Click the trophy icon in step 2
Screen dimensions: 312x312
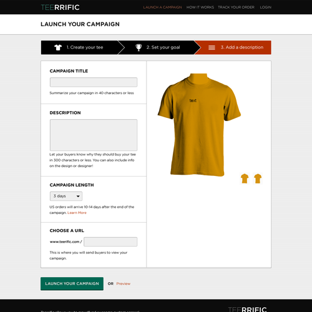tap(139, 47)
